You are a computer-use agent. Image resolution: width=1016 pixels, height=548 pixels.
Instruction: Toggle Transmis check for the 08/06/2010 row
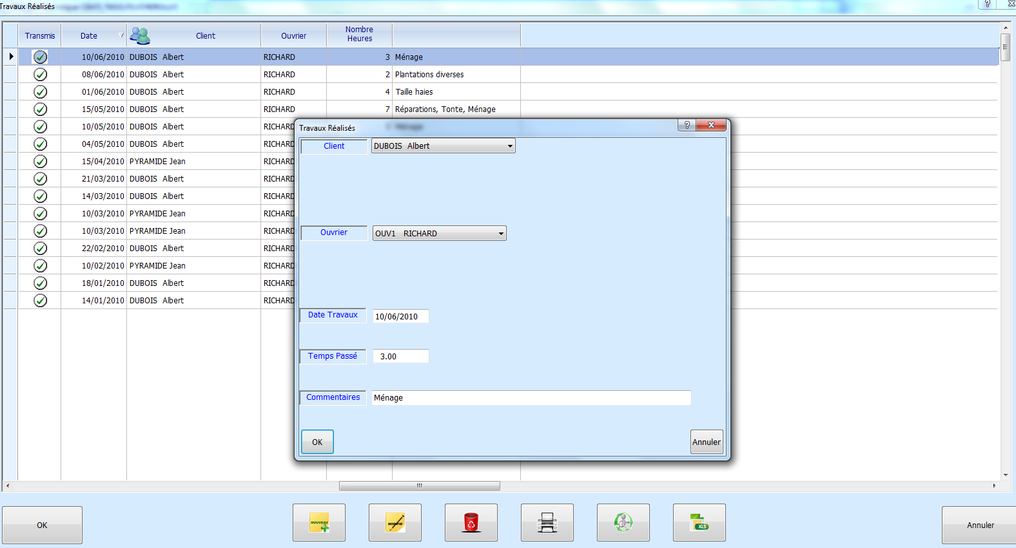[40, 75]
